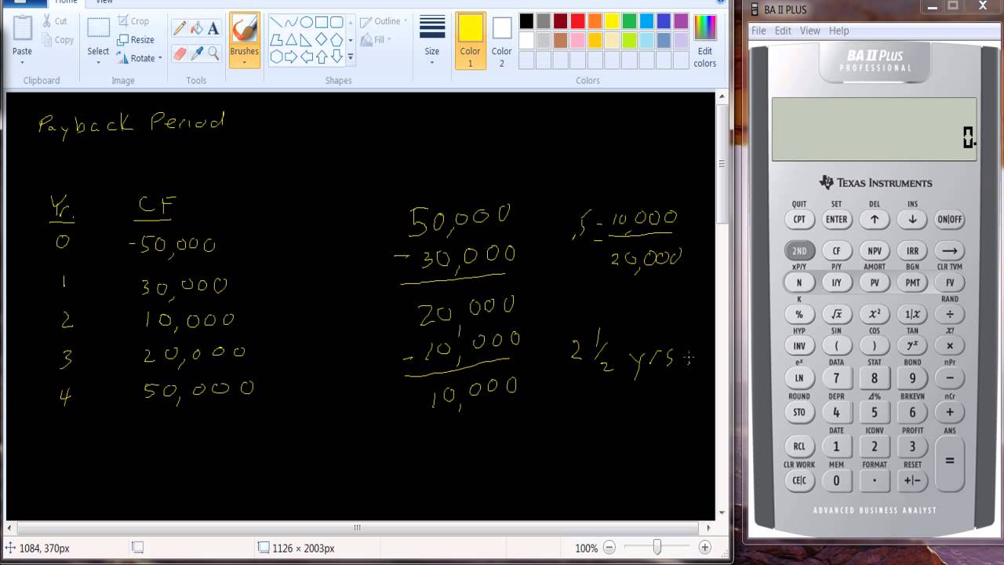The height and width of the screenshot is (565, 1004).
Task: Select the Fill with color bucket tool
Action: click(197, 28)
